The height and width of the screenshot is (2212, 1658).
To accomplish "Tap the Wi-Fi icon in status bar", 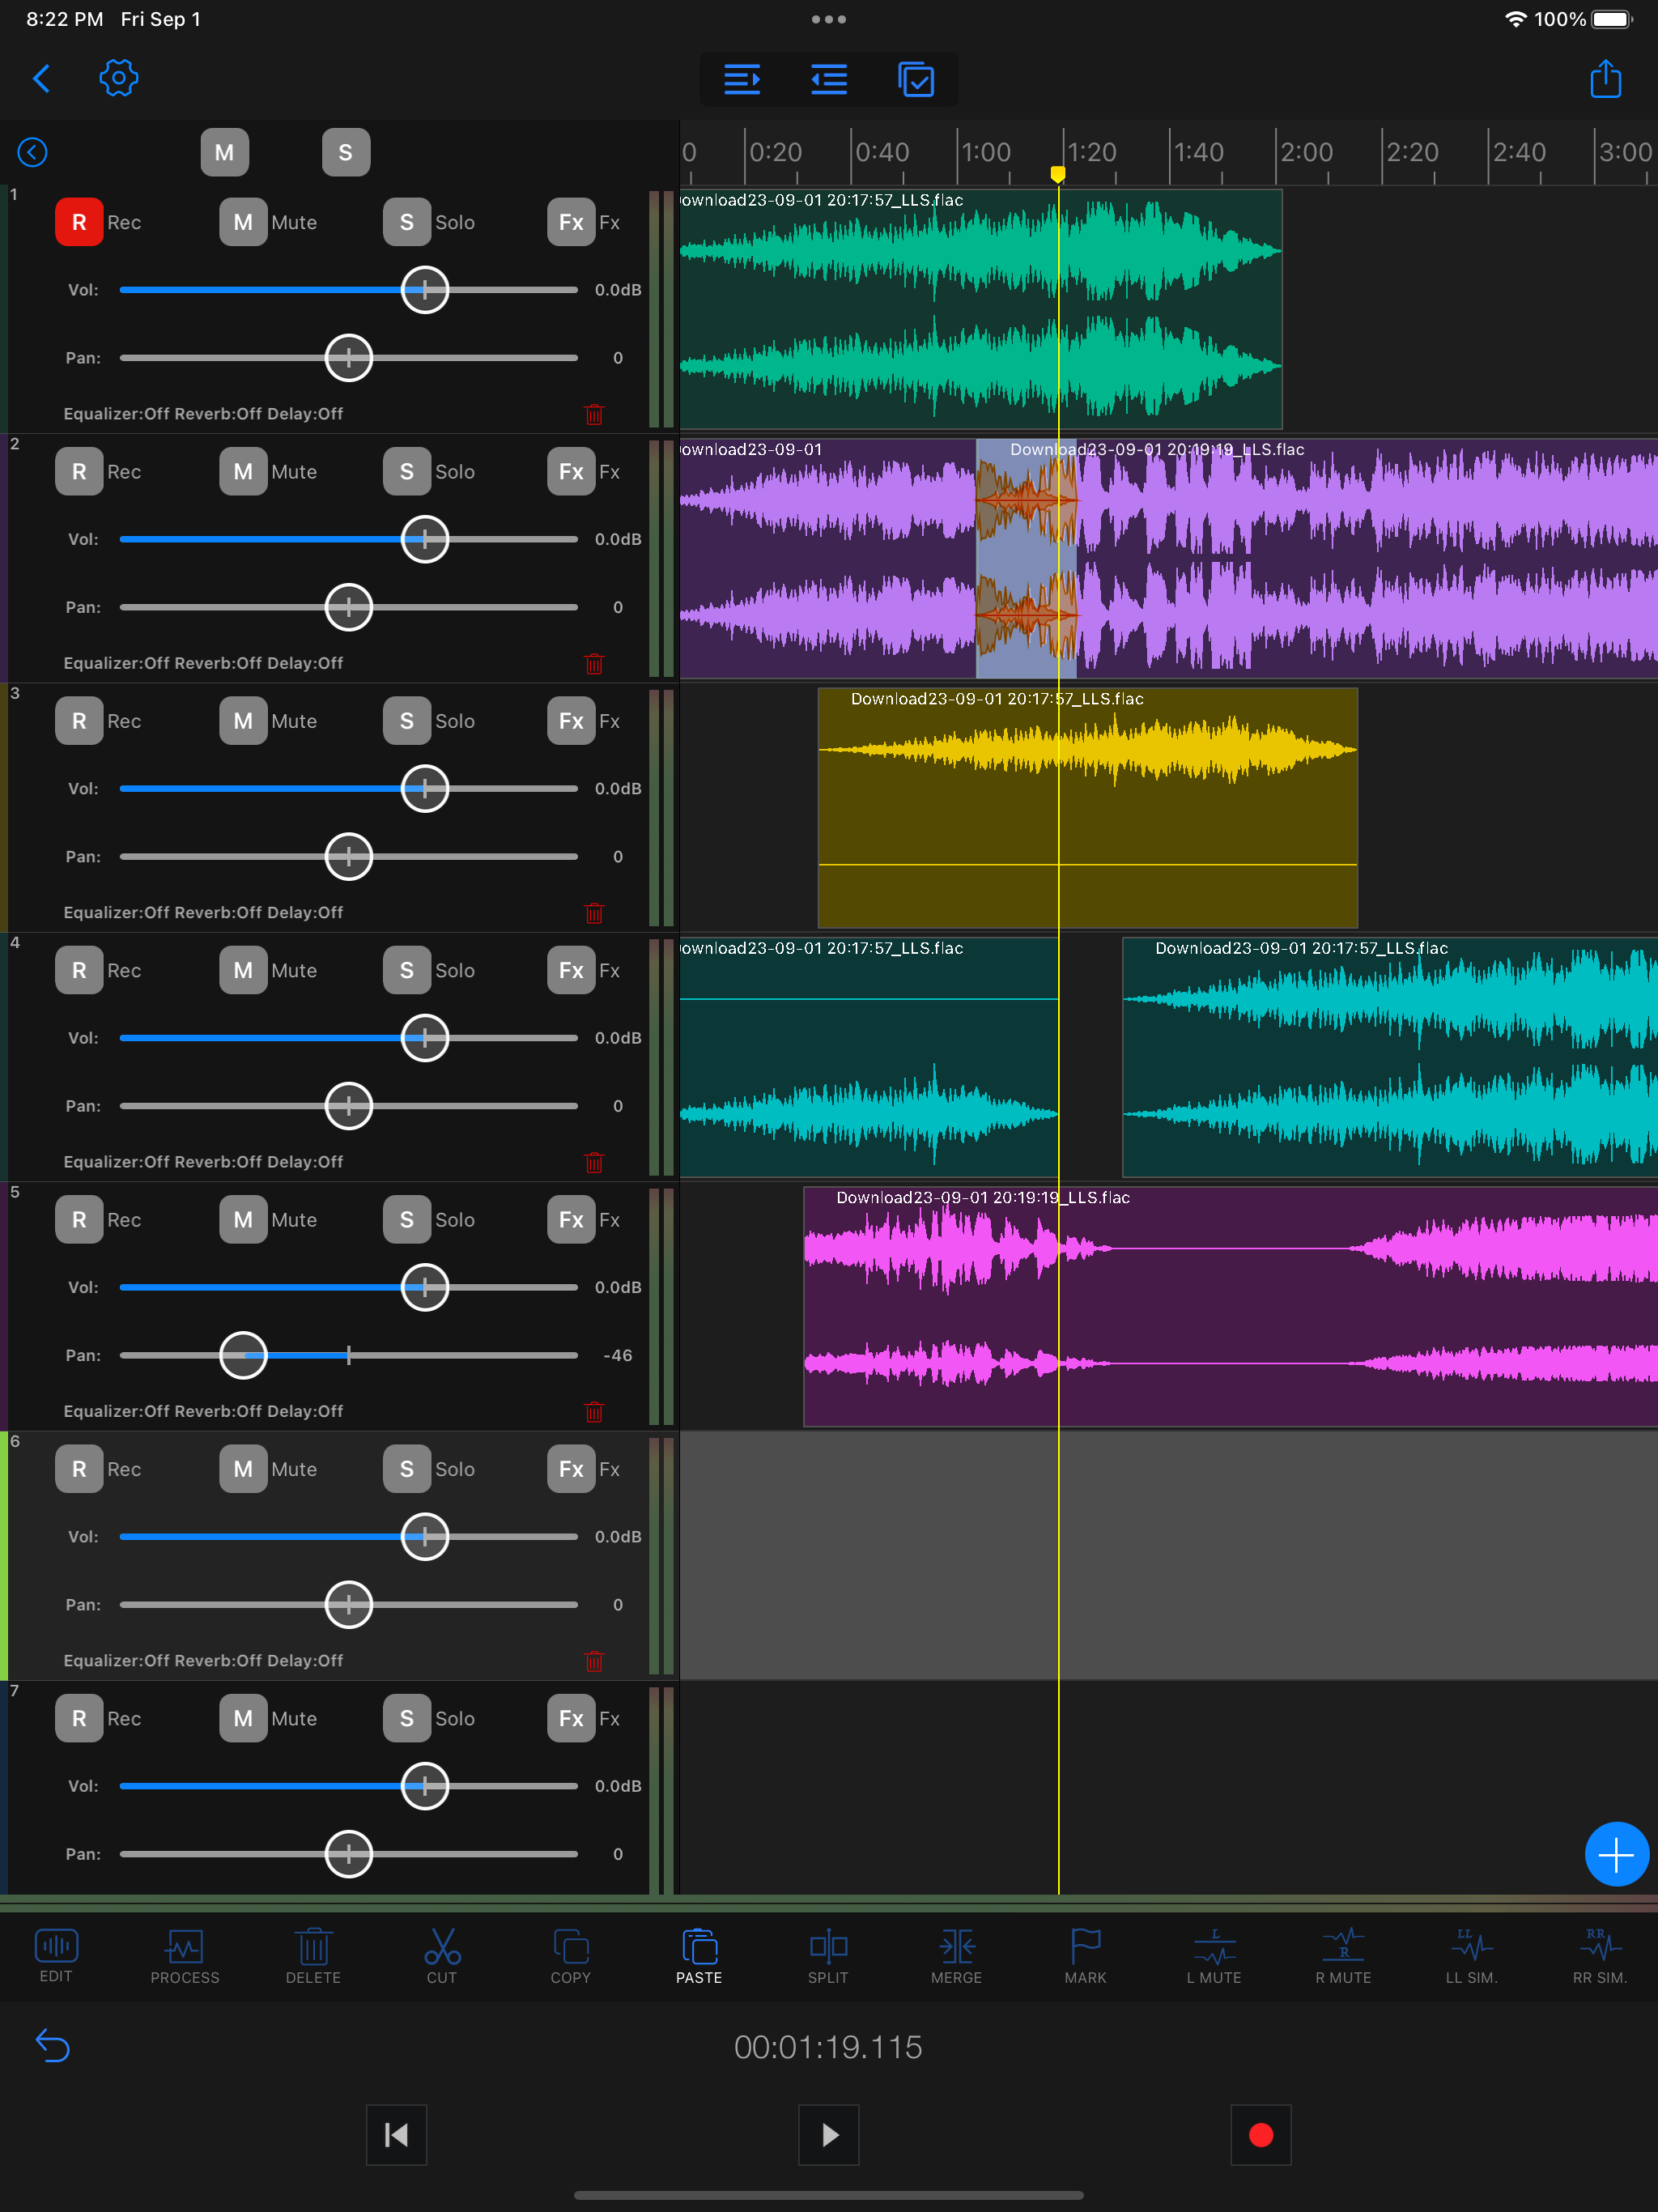I will (1516, 19).
